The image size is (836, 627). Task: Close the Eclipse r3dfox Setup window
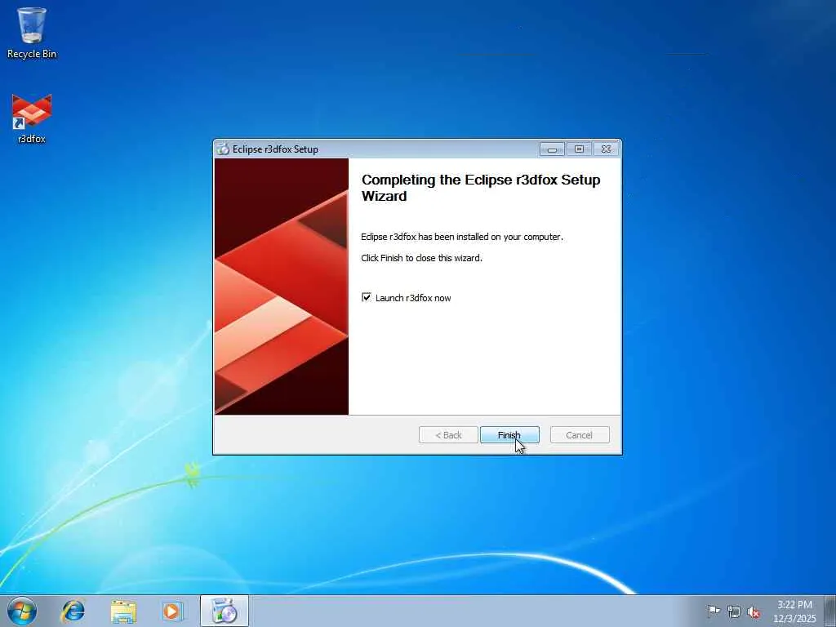click(x=606, y=149)
